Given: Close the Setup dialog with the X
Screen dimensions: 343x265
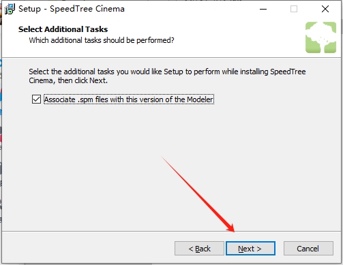Looking at the screenshot, I should [325, 9].
